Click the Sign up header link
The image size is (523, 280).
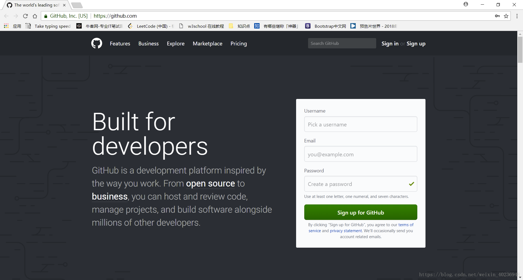pyautogui.click(x=416, y=43)
